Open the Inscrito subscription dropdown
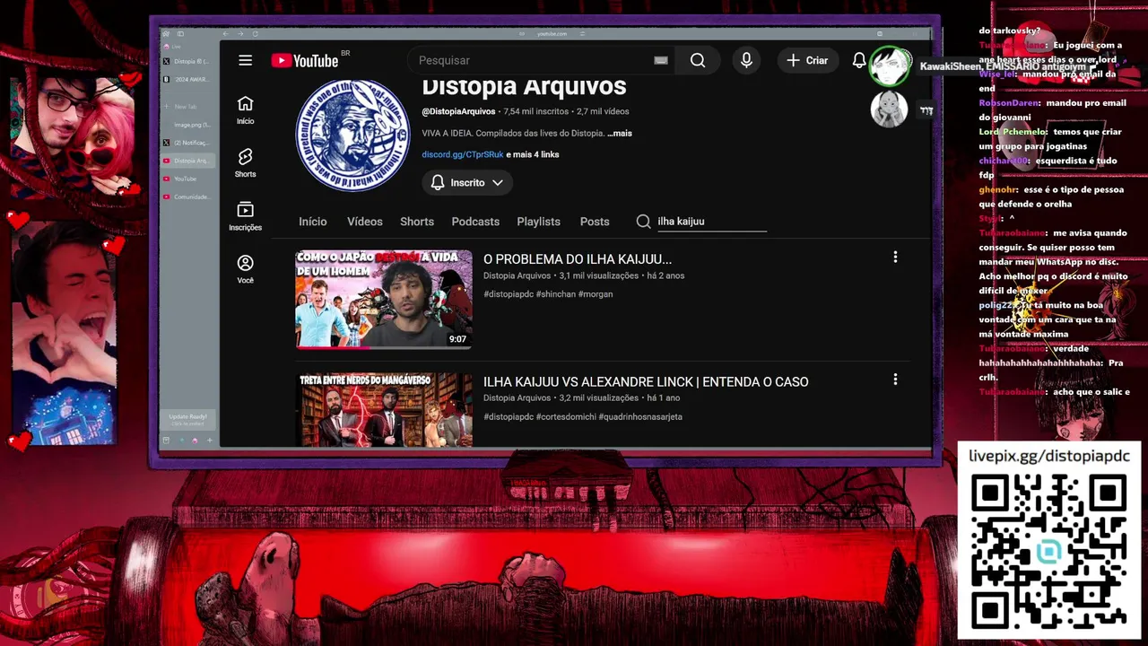Viewport: 1148px width, 646px height. tap(467, 182)
